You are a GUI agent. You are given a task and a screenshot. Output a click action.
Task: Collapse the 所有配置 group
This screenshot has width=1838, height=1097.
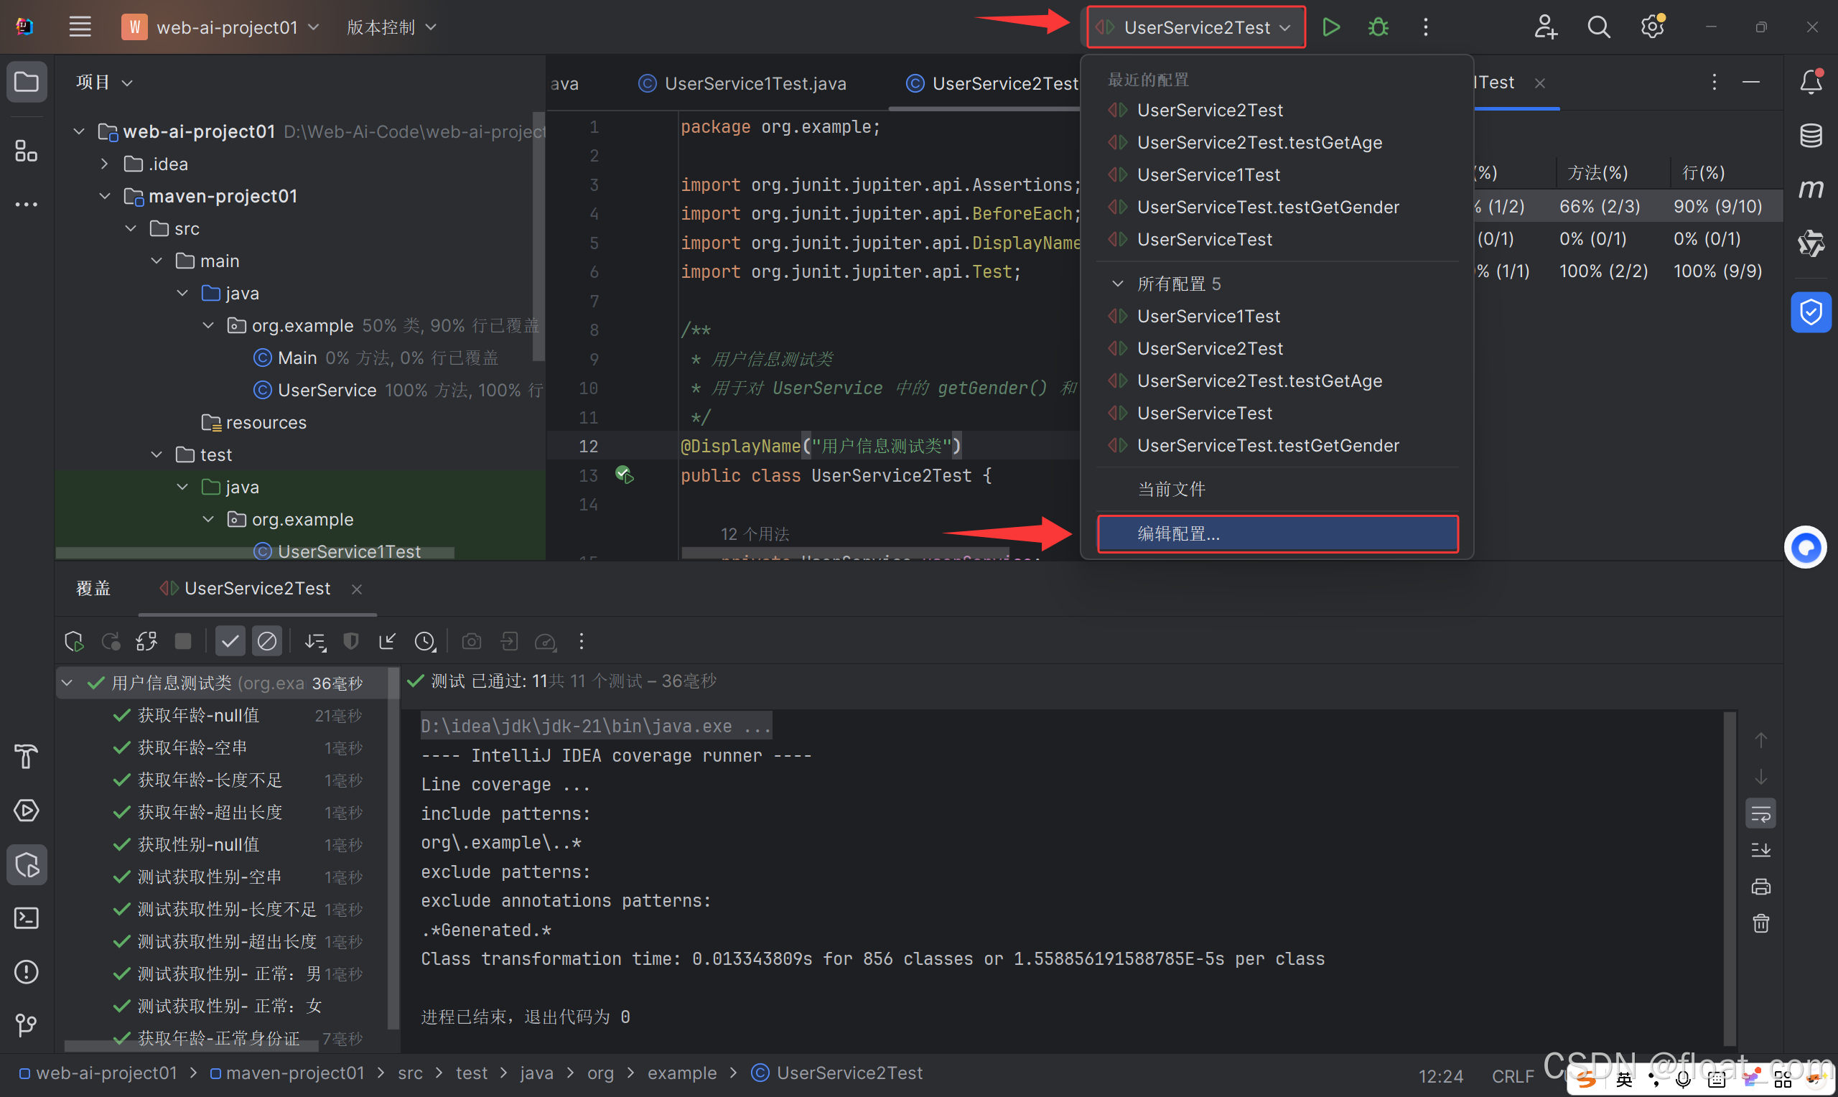1117,284
